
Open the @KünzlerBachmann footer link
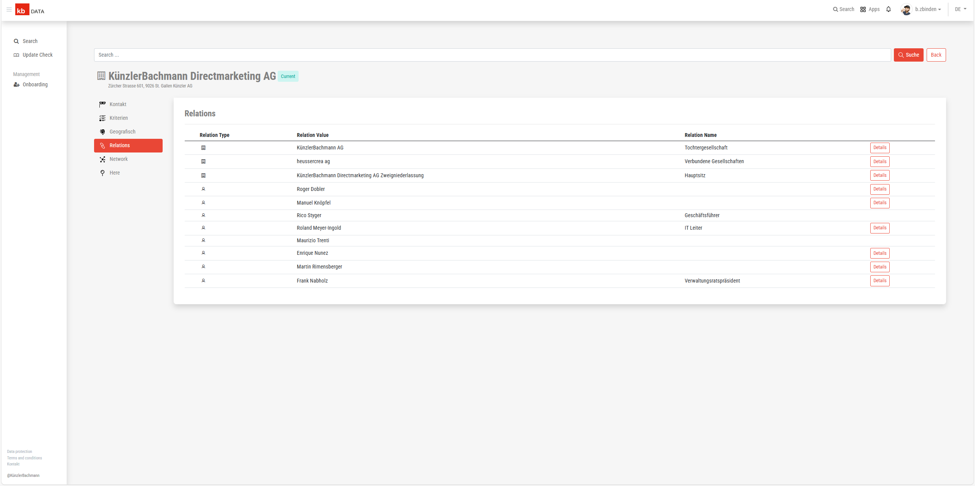tap(23, 475)
